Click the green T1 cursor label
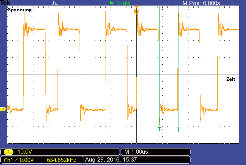Image resolution: width=246 pixels, height=165 pixels. point(160,129)
